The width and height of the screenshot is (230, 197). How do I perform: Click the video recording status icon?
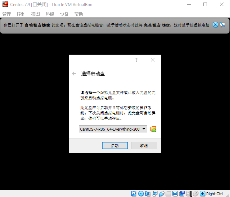pyautogui.click(x=182, y=194)
